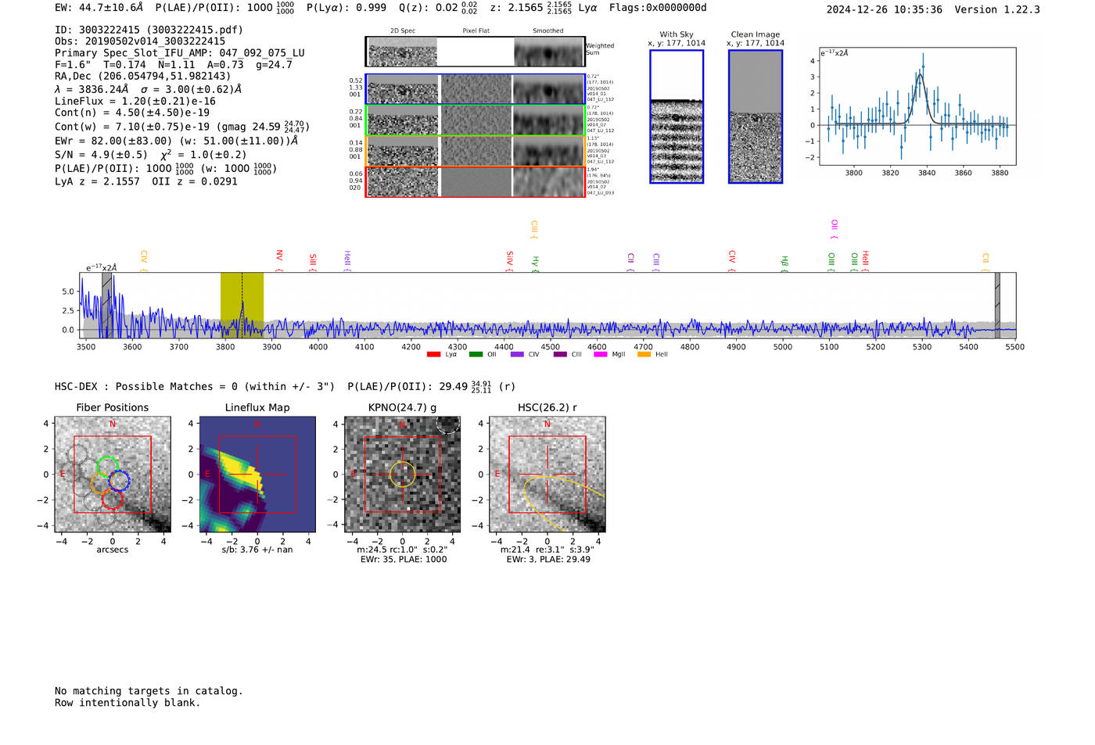Select the yellow aperture circle in KPNO image
Image resolution: width=1095 pixels, height=745 pixels.
(403, 475)
